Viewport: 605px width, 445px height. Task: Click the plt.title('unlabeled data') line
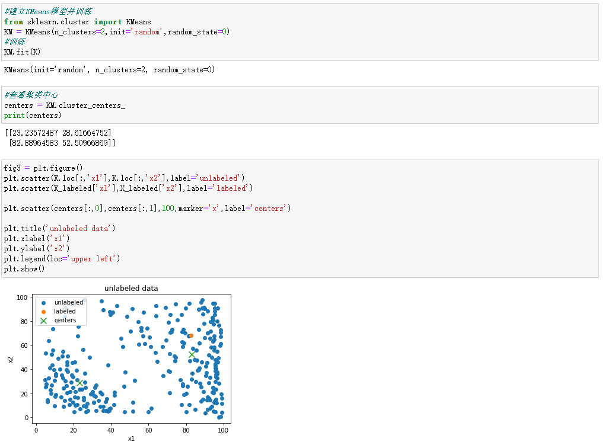[x=59, y=228]
